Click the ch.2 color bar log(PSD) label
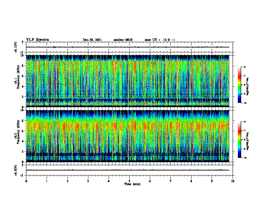This screenshot has height=203, width=262. click(248, 141)
